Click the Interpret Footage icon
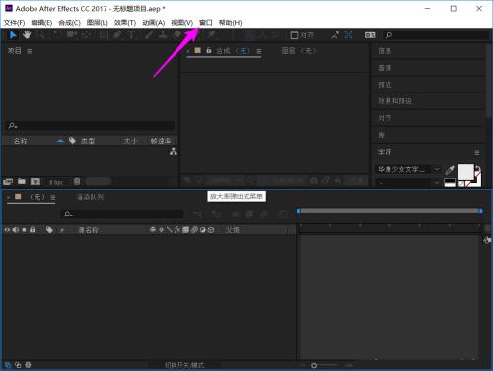493x371 pixels. (8, 181)
